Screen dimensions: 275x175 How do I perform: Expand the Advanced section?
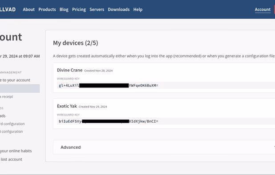click(164, 147)
